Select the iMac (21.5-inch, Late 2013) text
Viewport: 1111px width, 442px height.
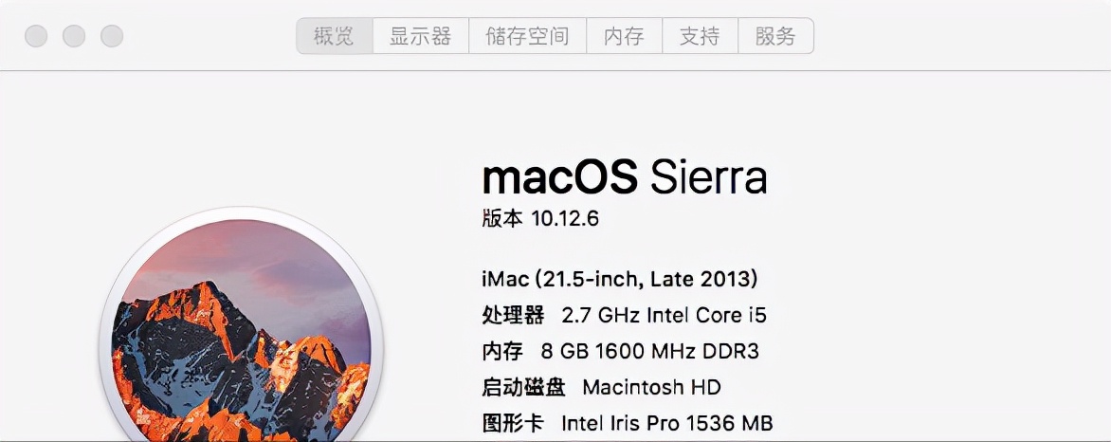coord(620,279)
